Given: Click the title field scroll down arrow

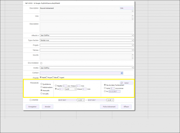Looking at the screenshot, I should click(133, 11).
